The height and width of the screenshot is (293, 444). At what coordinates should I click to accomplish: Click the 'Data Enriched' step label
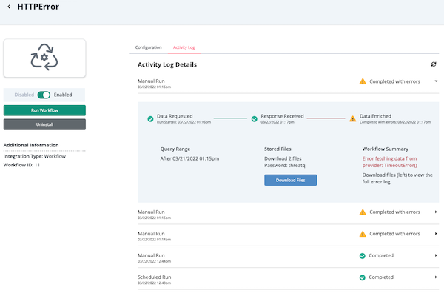pyautogui.click(x=375, y=116)
